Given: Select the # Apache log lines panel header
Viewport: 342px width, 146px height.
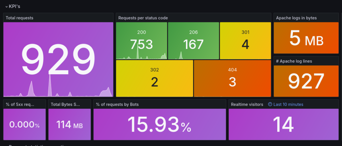Looking at the screenshot, I should (294, 61).
